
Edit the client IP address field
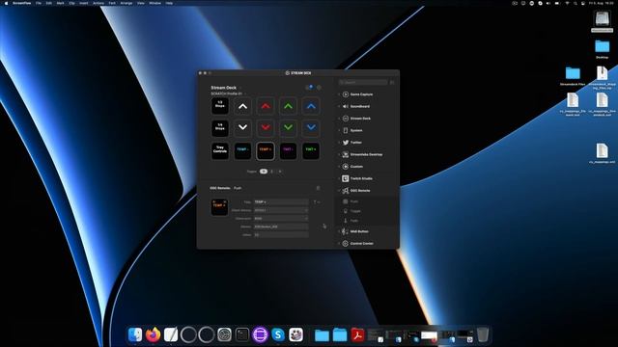(x=281, y=210)
